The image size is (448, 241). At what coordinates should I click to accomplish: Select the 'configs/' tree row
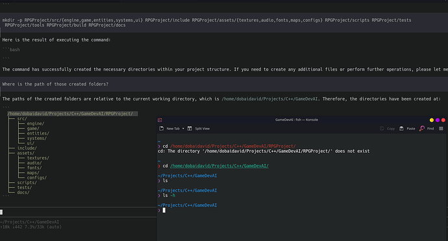point(36,178)
